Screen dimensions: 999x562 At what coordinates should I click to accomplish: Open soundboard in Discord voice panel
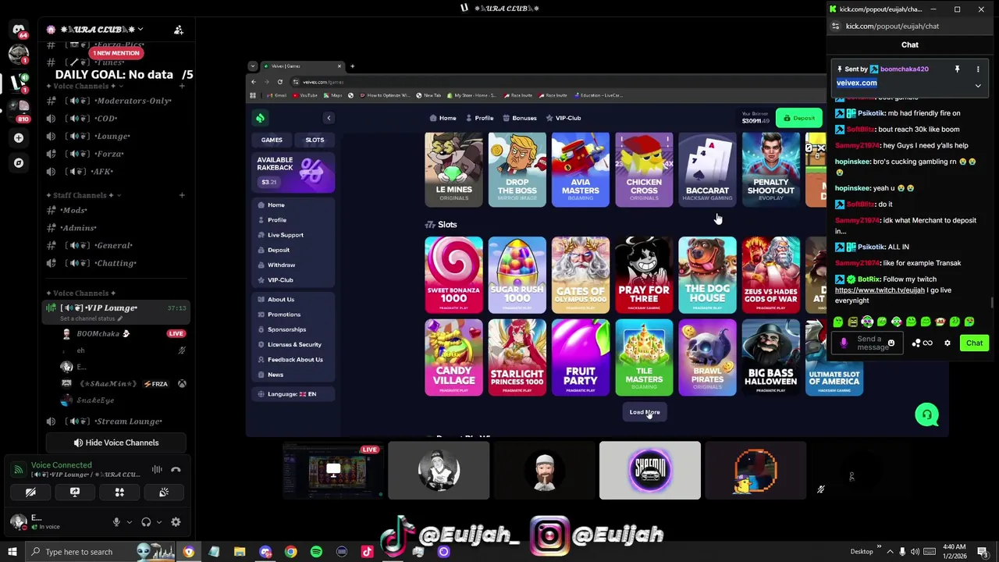tap(164, 493)
